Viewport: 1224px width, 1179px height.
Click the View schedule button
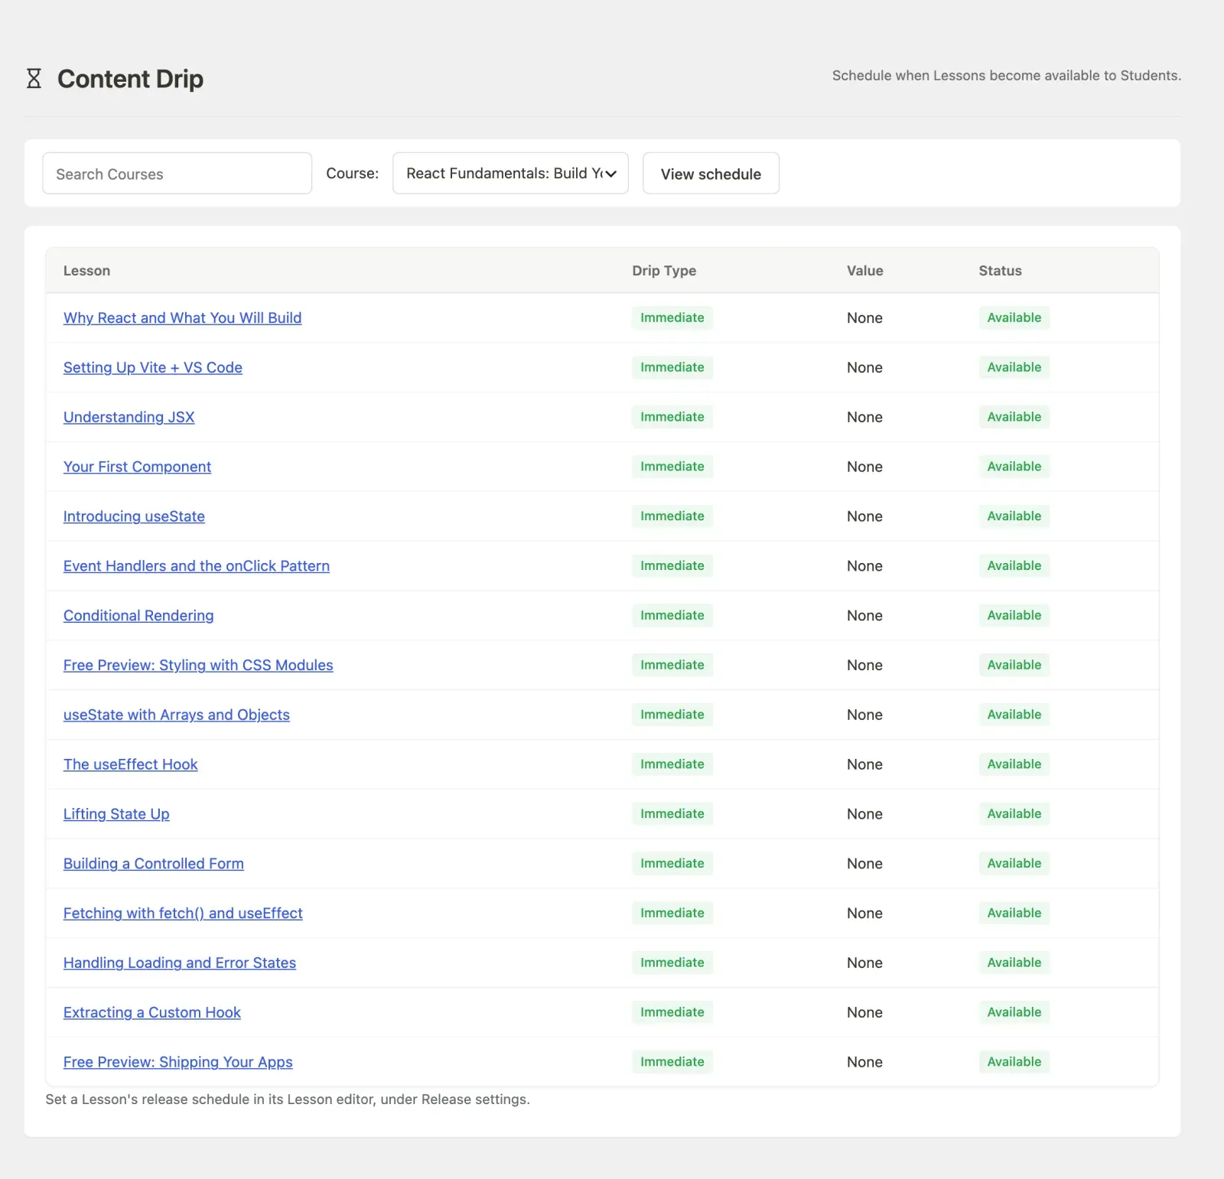[x=711, y=174]
